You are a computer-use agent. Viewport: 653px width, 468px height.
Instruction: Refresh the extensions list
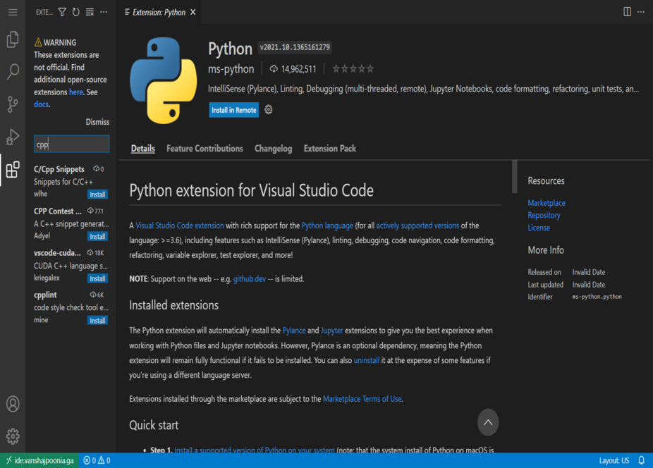click(75, 12)
